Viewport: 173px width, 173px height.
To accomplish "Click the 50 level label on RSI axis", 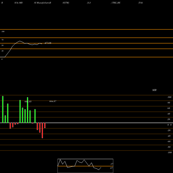I will (2, 45).
